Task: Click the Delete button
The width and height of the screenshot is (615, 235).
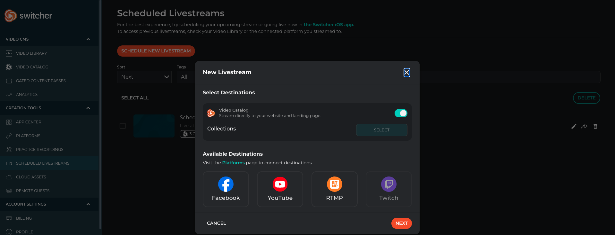Action: tap(586, 98)
